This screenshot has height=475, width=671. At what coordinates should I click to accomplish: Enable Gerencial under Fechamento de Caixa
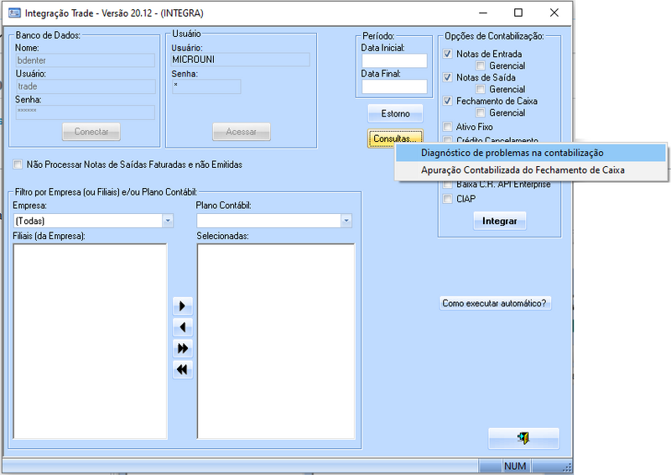click(x=481, y=112)
